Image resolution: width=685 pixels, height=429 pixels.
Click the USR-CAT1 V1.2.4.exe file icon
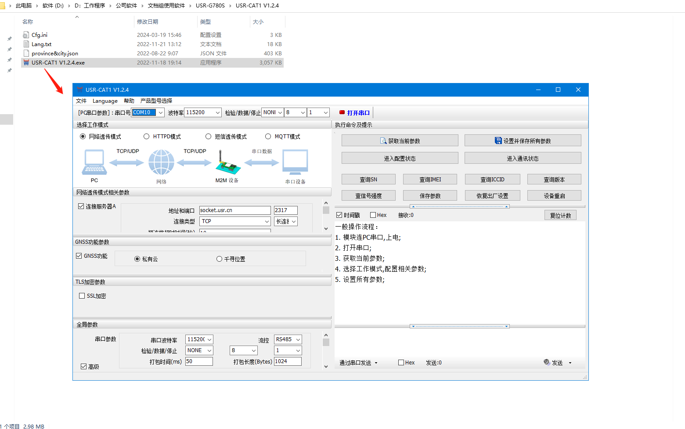pos(26,62)
